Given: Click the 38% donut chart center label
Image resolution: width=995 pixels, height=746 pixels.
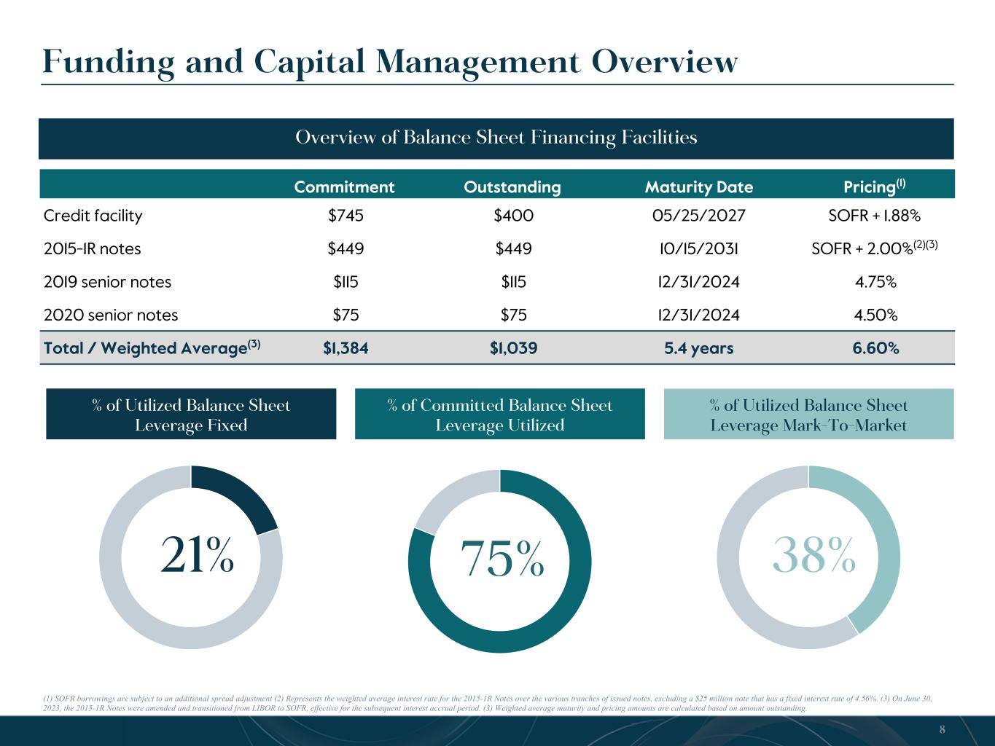Looking at the screenshot, I should (x=813, y=556).
